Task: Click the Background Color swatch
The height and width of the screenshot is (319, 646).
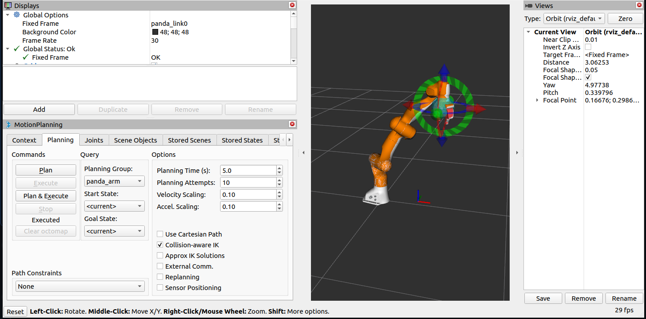Action: [x=155, y=32]
